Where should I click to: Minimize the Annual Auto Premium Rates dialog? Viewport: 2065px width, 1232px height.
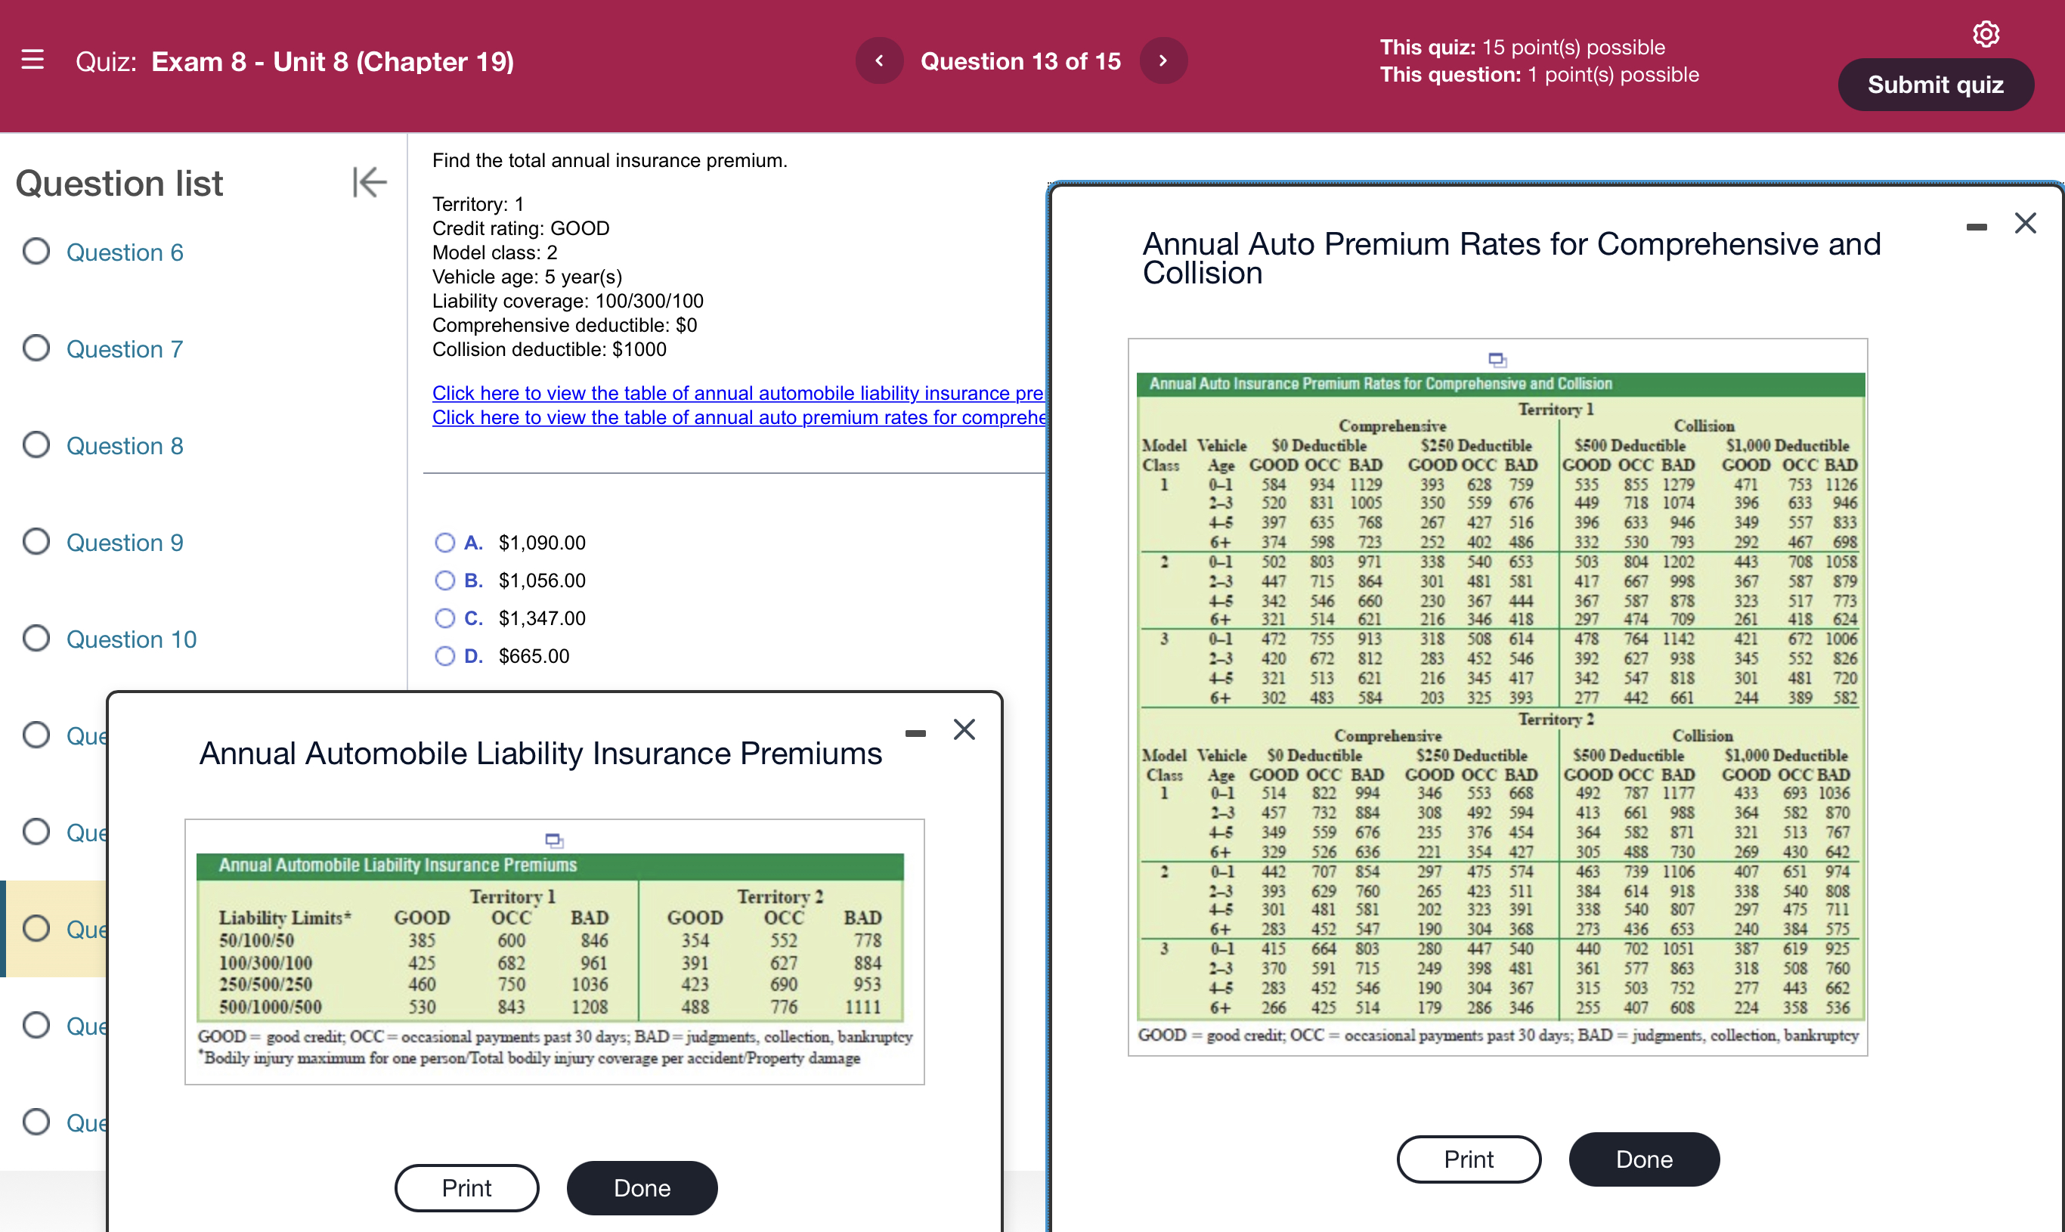1977,226
